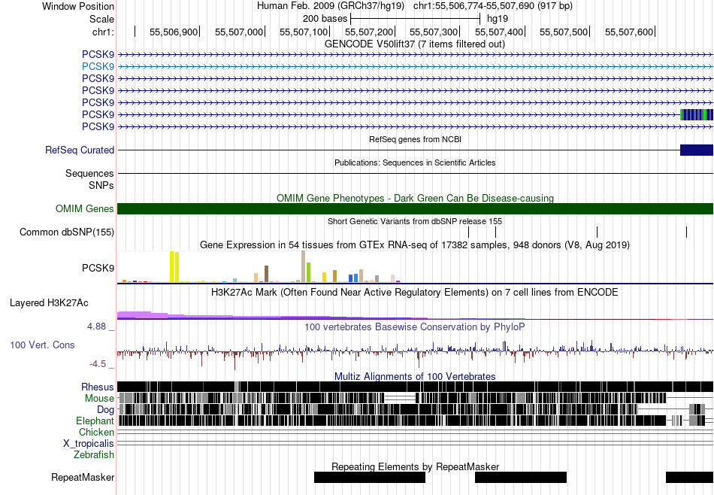This screenshot has width=714, height=495.
Task: Open the OMIM Gene Phenotypes title
Action: click(415, 199)
